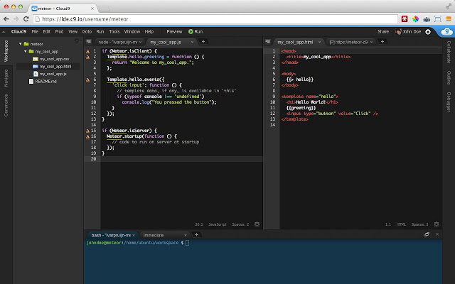Maximize the console panel icon
The width and height of the screenshot is (455, 284).
tap(427, 234)
